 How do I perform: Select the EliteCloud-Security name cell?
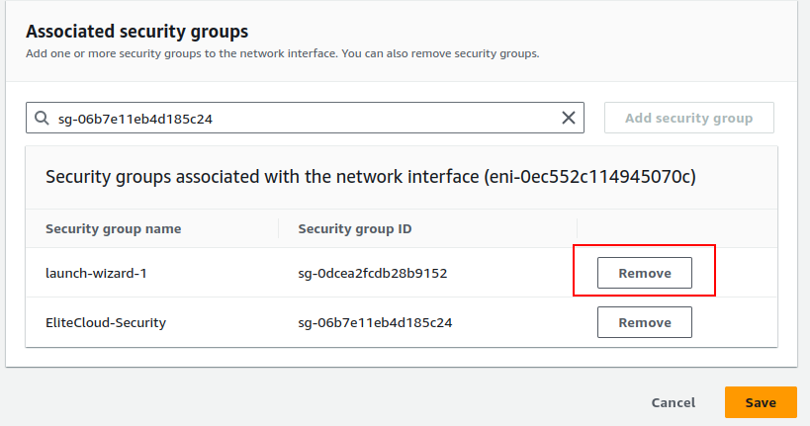pyautogui.click(x=106, y=323)
